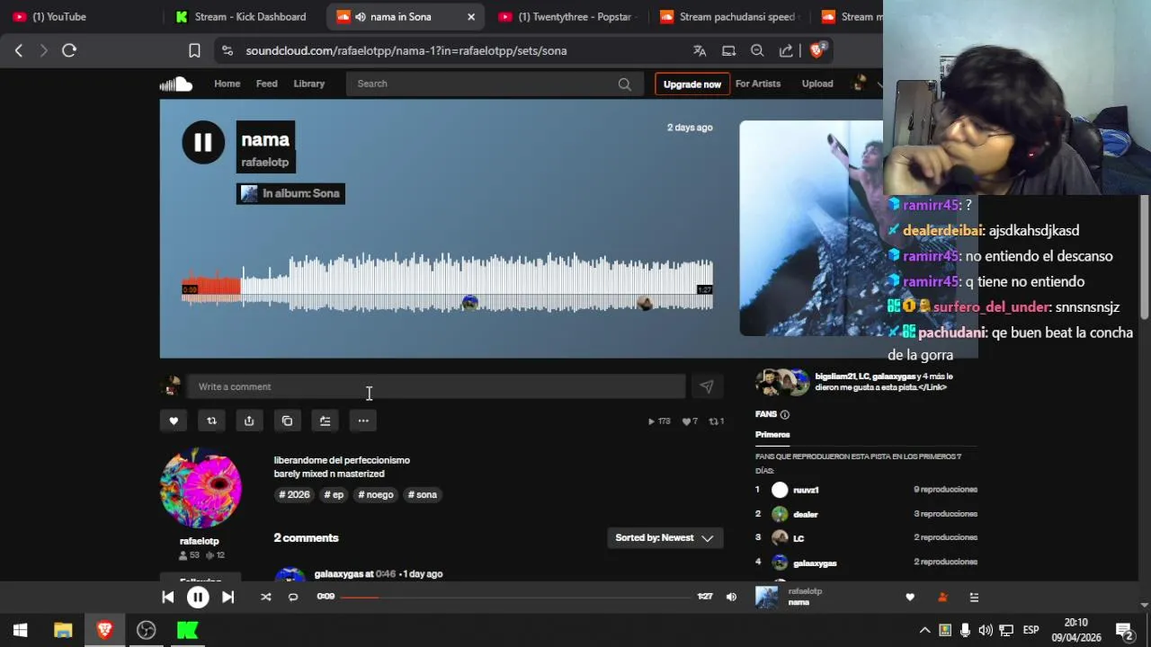Image resolution: width=1151 pixels, height=647 pixels.
Task: Click the Write a comment field
Action: 435,386
